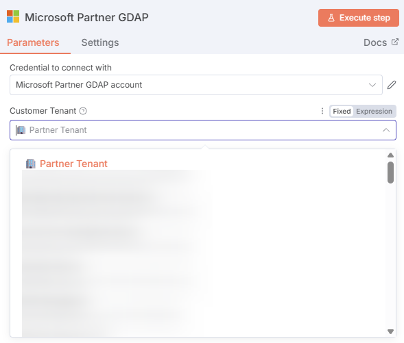Select the Expression mode toggle
Image resolution: width=404 pixels, height=343 pixels.
[374, 112]
